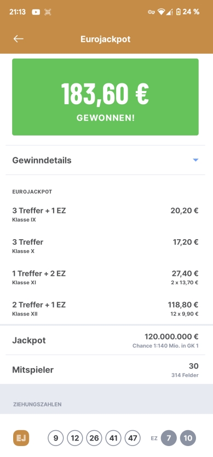Tap the Eurozahl ball 7
This screenshot has width=213, height=457.
[169, 438]
